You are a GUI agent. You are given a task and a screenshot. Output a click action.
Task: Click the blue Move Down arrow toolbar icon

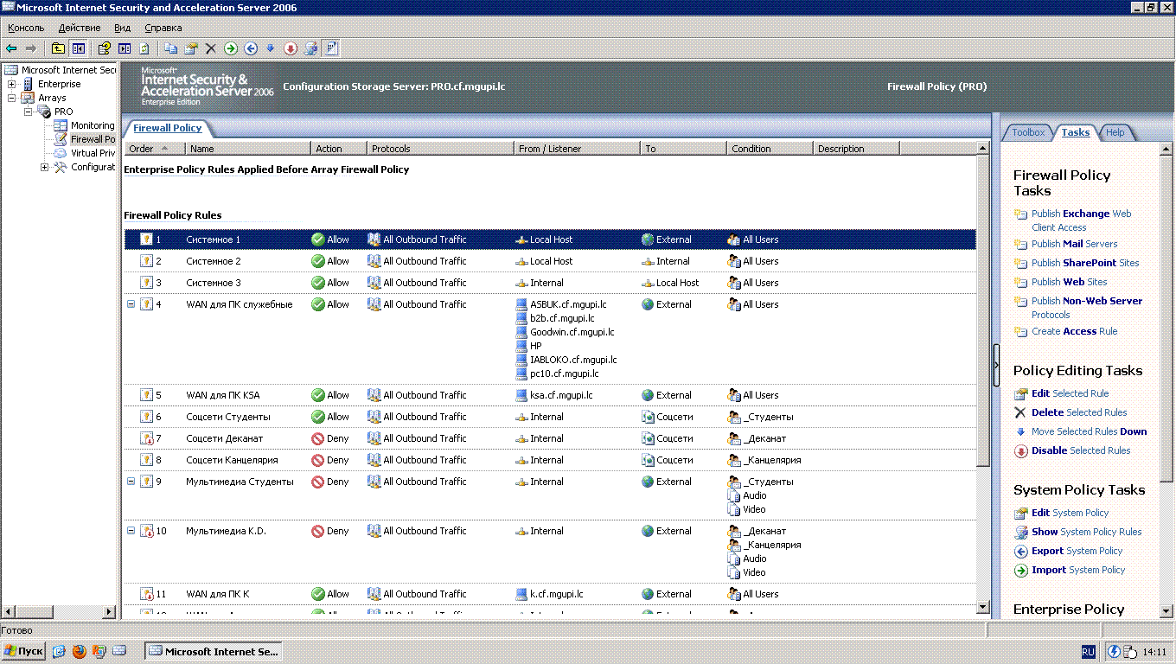tap(270, 48)
